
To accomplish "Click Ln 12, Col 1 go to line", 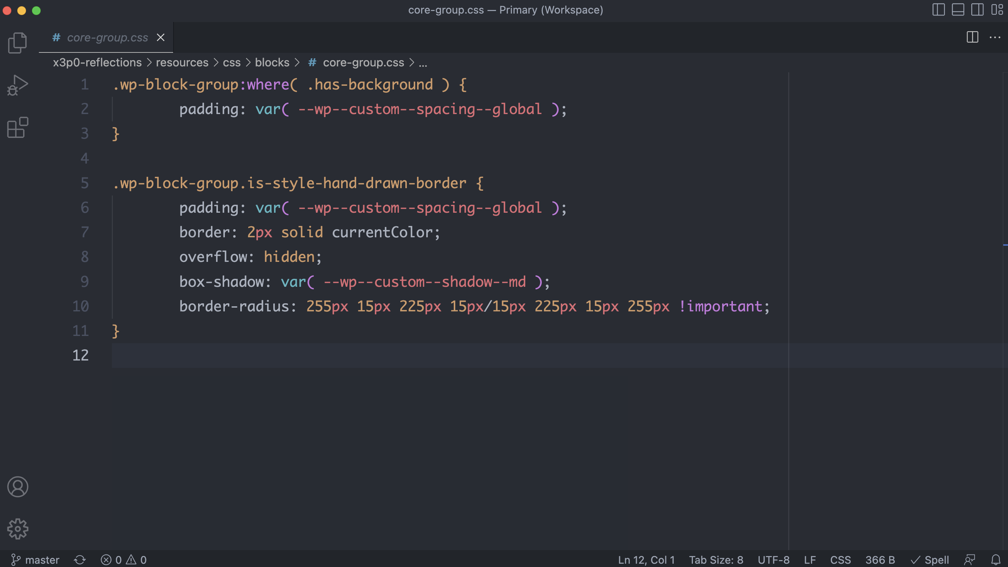I will tap(646, 560).
